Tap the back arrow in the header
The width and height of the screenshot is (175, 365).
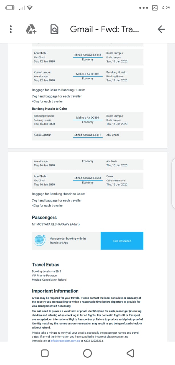(x=161, y=29)
